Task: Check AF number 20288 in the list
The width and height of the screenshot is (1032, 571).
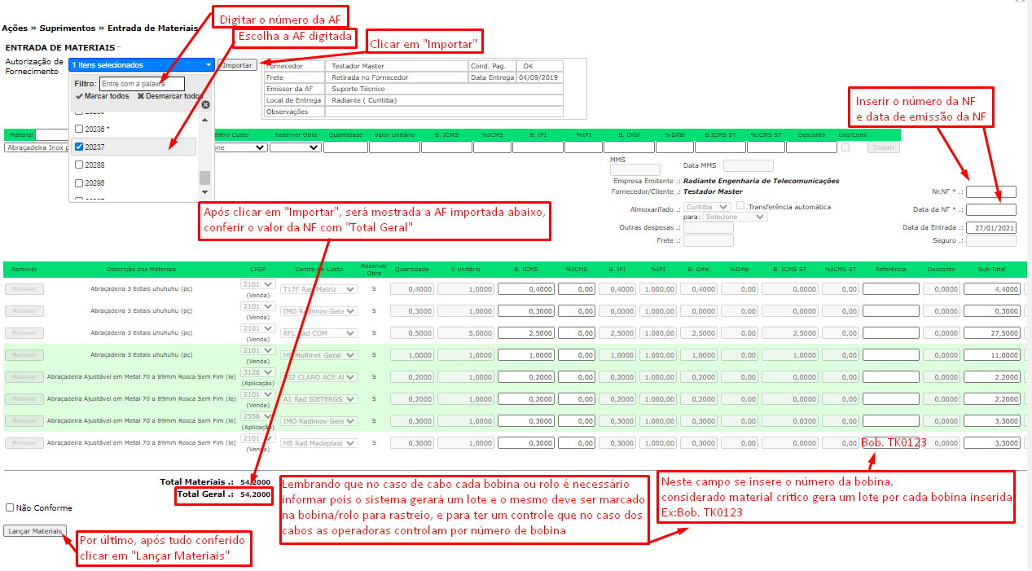Action: point(79,165)
